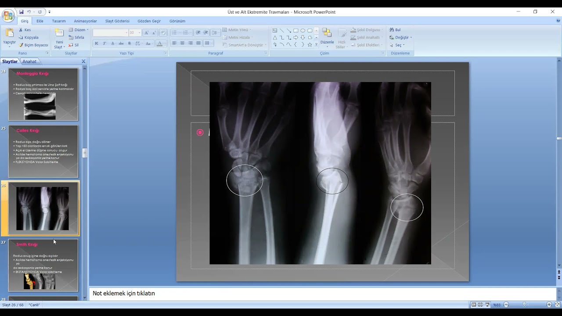Click the Office button logo

[x=8, y=16]
